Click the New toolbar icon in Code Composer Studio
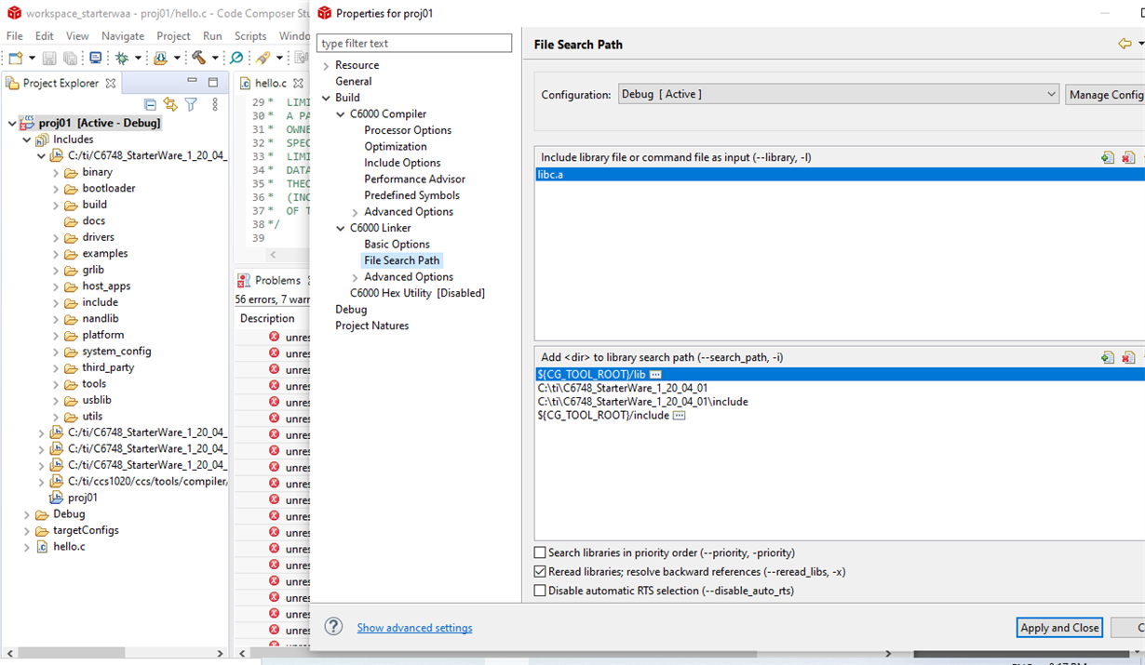The height and width of the screenshot is (665, 1145). click(x=15, y=58)
